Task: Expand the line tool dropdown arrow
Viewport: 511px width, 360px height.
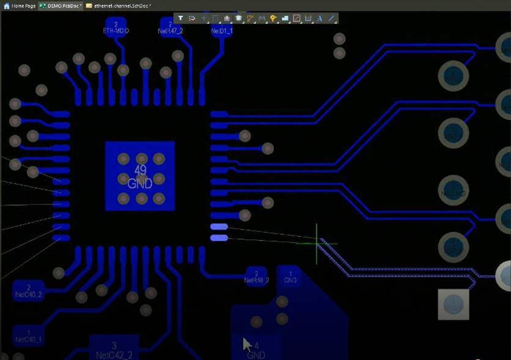Action: (x=336, y=23)
